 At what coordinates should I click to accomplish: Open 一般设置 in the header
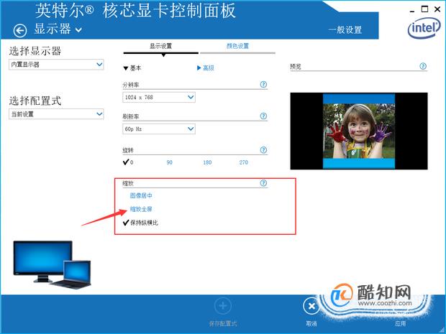[345, 29]
